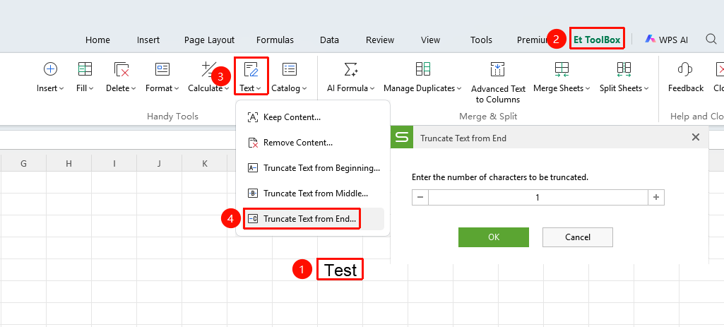
Task: Click the WPS logo in the dialog title
Action: 402,137
